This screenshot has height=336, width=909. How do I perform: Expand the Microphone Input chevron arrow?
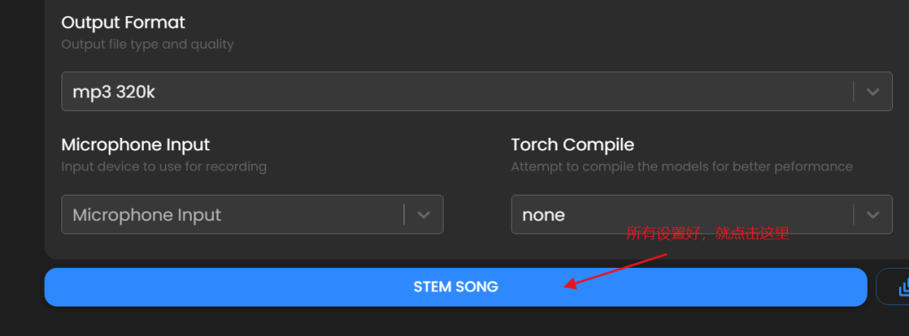pyautogui.click(x=423, y=214)
